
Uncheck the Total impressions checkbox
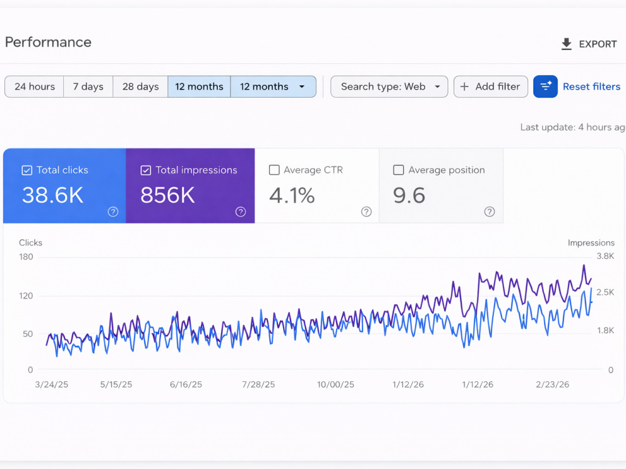pos(146,170)
